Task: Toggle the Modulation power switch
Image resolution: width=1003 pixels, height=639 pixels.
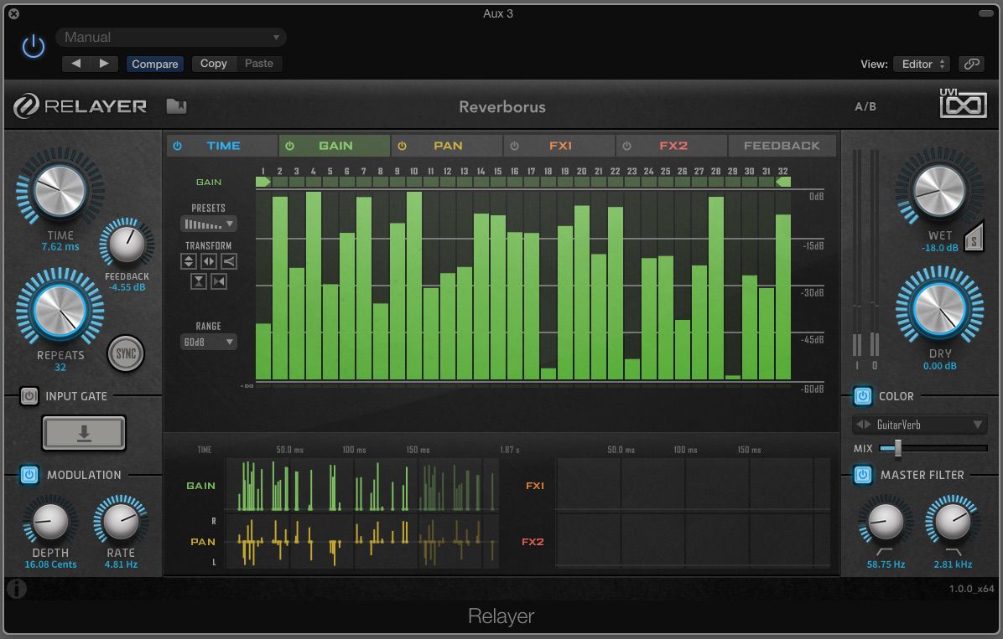Action: pos(29,475)
